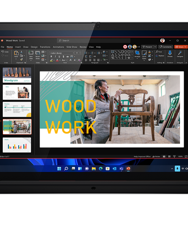
Task: Collapse the ribbon chevron
Action: pos(186,63)
